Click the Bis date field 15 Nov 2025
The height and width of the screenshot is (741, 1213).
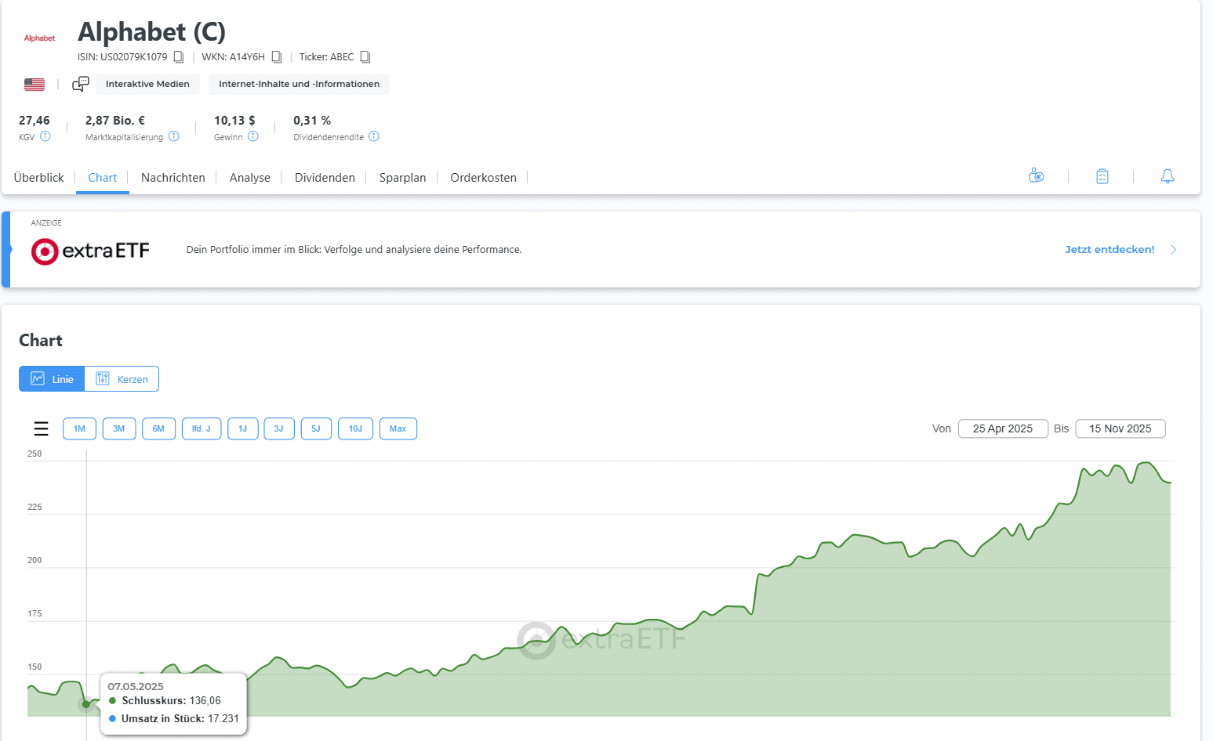pyautogui.click(x=1120, y=428)
